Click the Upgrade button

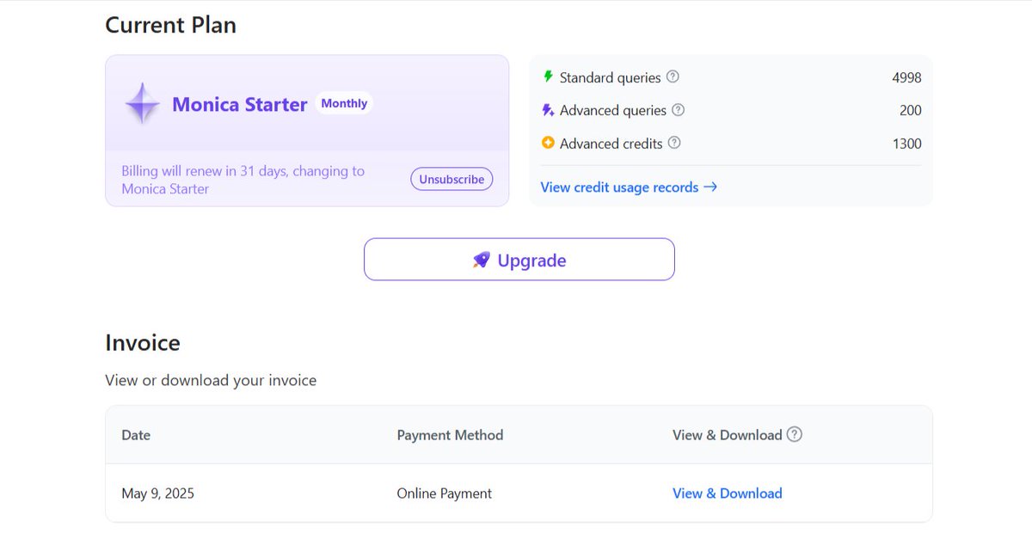(519, 260)
